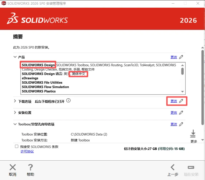Click the pencil icon beside 产品 更改

[181, 57]
